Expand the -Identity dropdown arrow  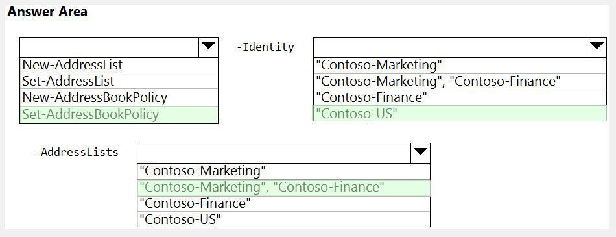[x=597, y=47]
